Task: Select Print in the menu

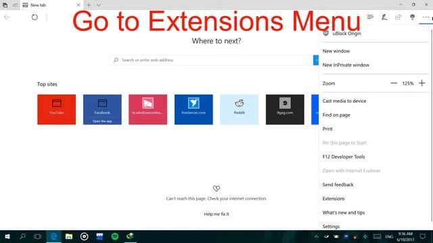Action: (x=327, y=129)
